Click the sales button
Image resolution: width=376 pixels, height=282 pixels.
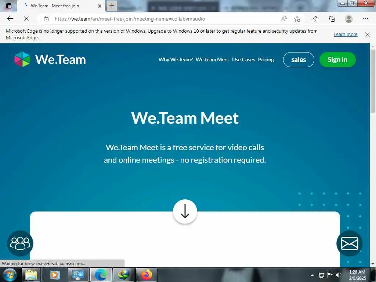[x=299, y=59]
